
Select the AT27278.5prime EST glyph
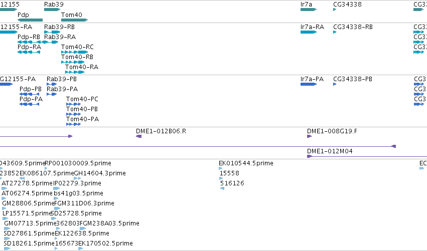tap(5, 189)
